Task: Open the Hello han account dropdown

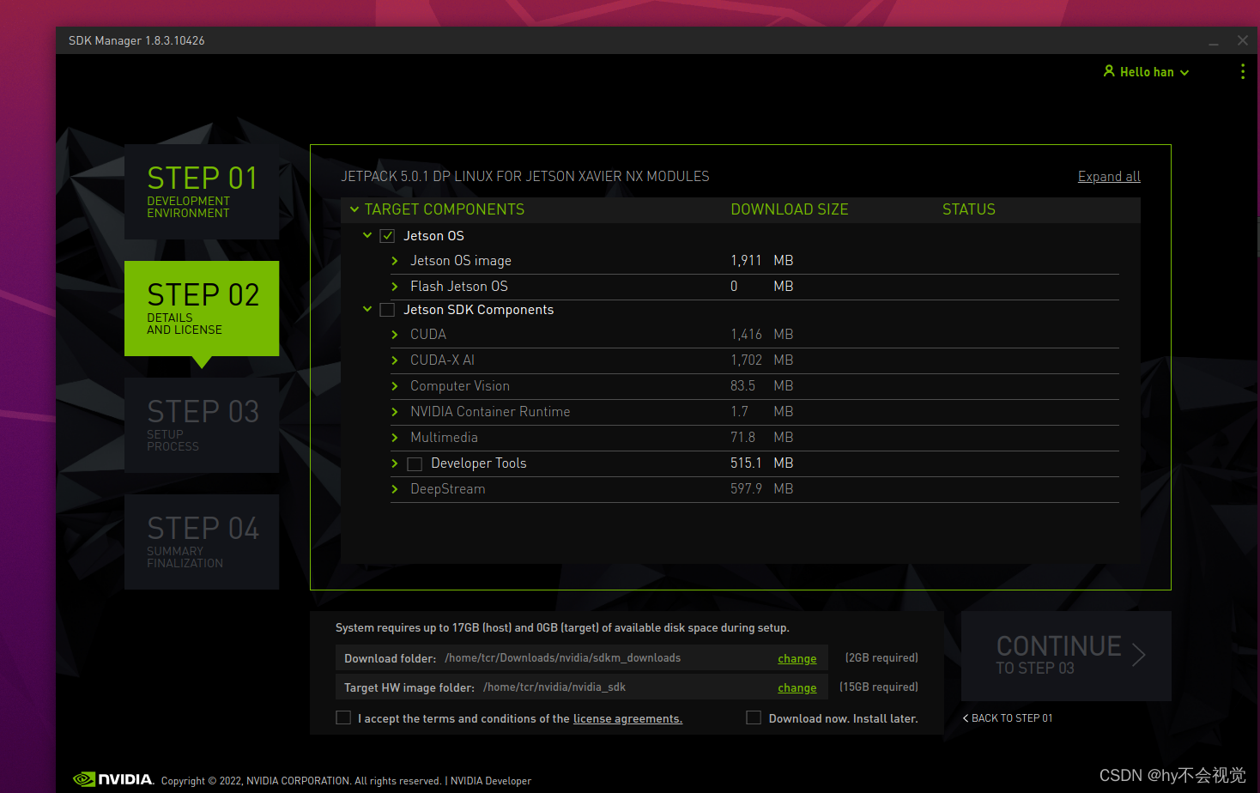Action: pos(1147,72)
